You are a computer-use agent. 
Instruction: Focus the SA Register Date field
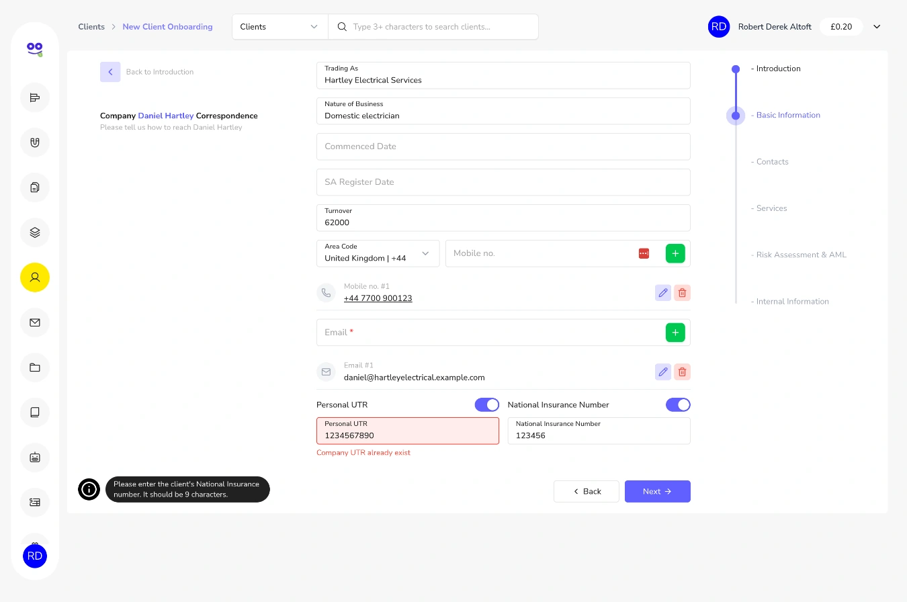pyautogui.click(x=503, y=182)
